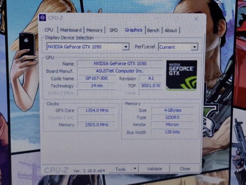Open the Bench tab
Screen dimensions: 246x185
(153, 30)
